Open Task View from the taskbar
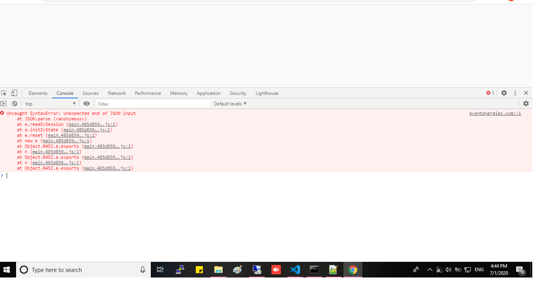 pyautogui.click(x=160, y=270)
